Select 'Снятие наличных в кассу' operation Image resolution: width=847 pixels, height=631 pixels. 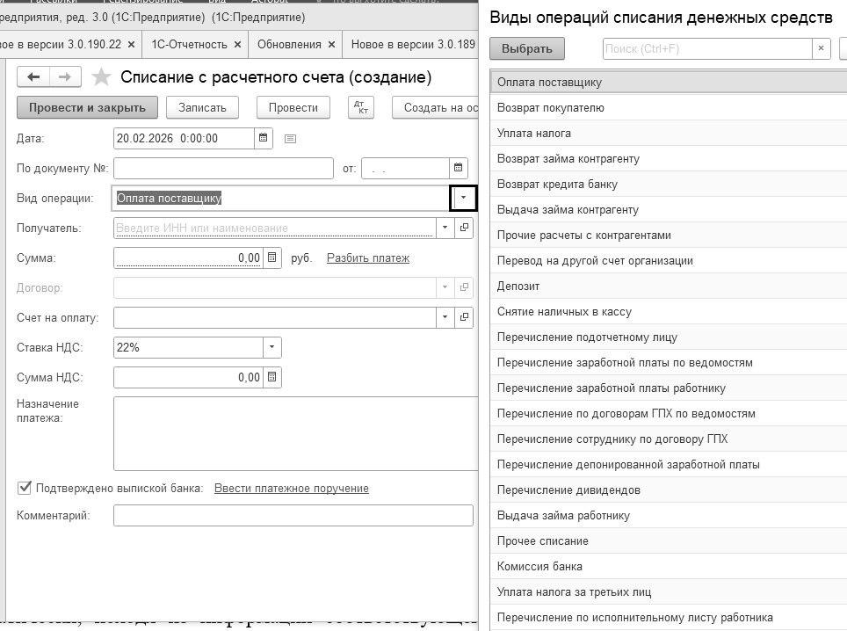tap(669, 311)
